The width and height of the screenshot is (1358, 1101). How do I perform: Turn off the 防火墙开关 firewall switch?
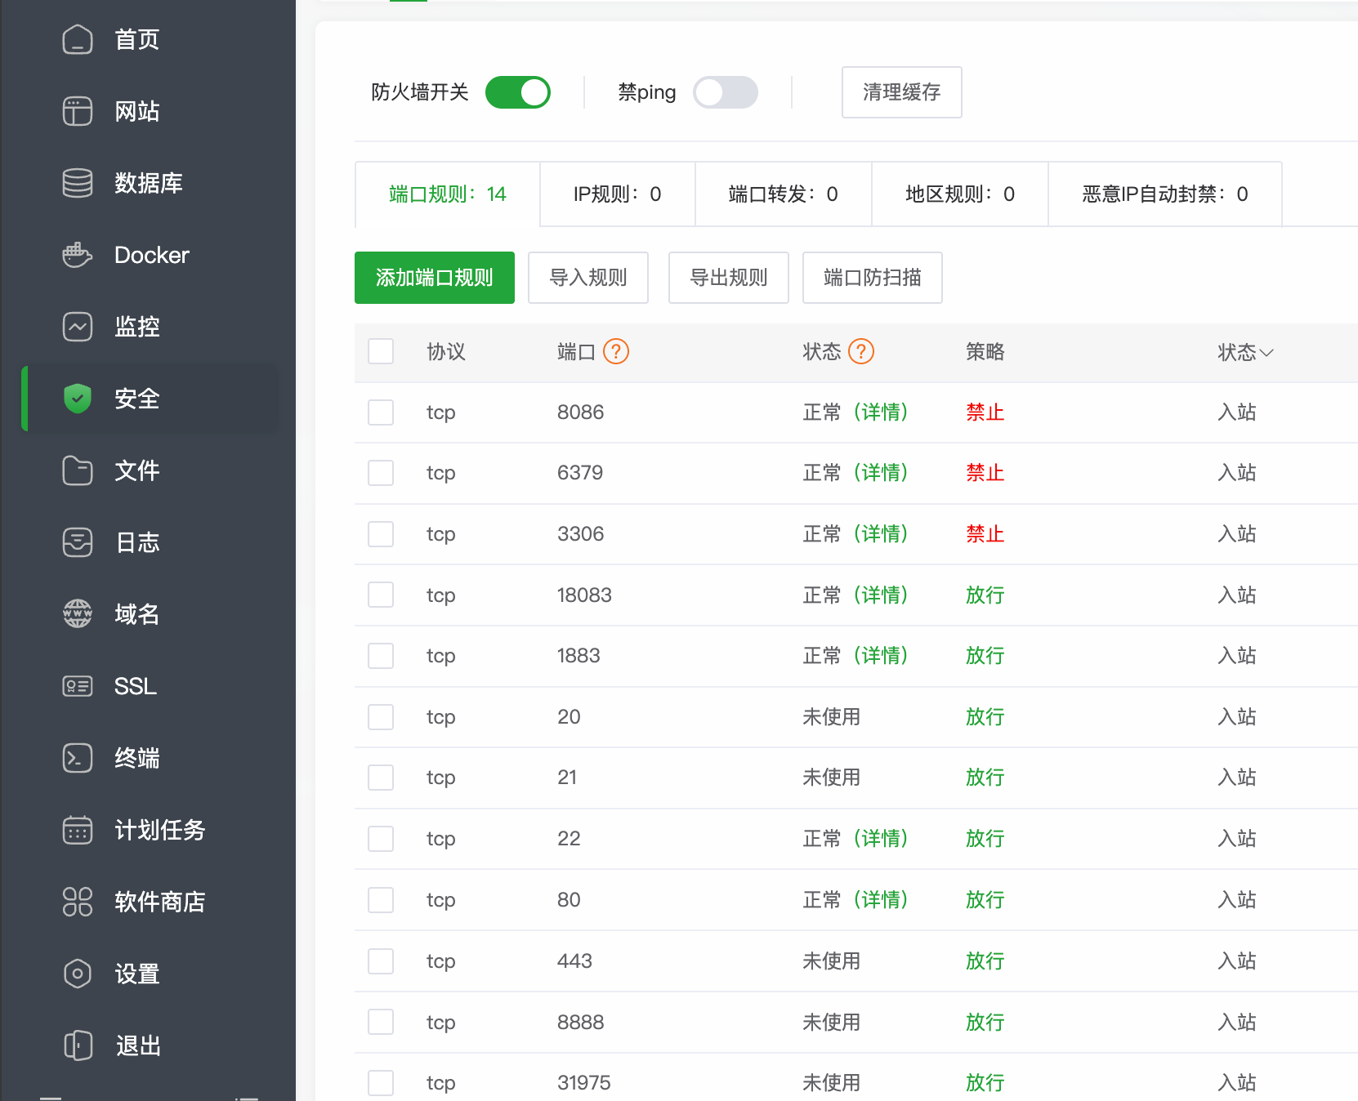click(518, 92)
